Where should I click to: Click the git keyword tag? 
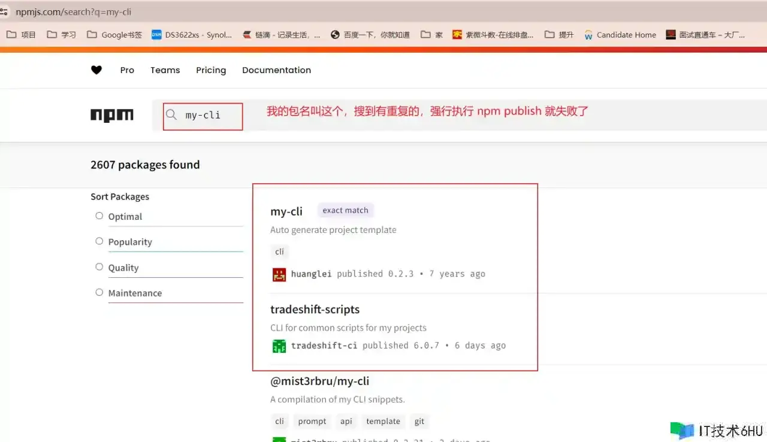click(x=419, y=421)
